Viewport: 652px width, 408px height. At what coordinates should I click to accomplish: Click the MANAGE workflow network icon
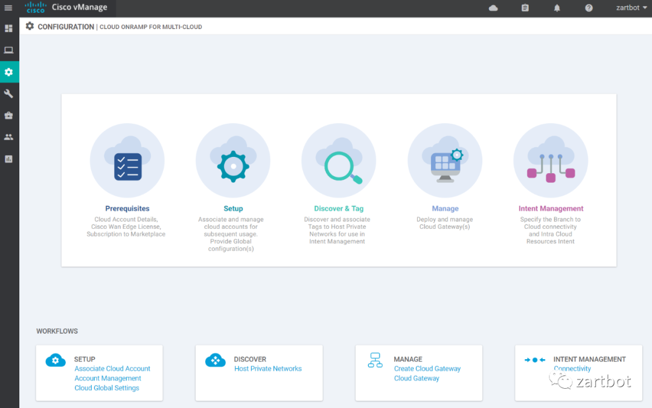point(375,360)
